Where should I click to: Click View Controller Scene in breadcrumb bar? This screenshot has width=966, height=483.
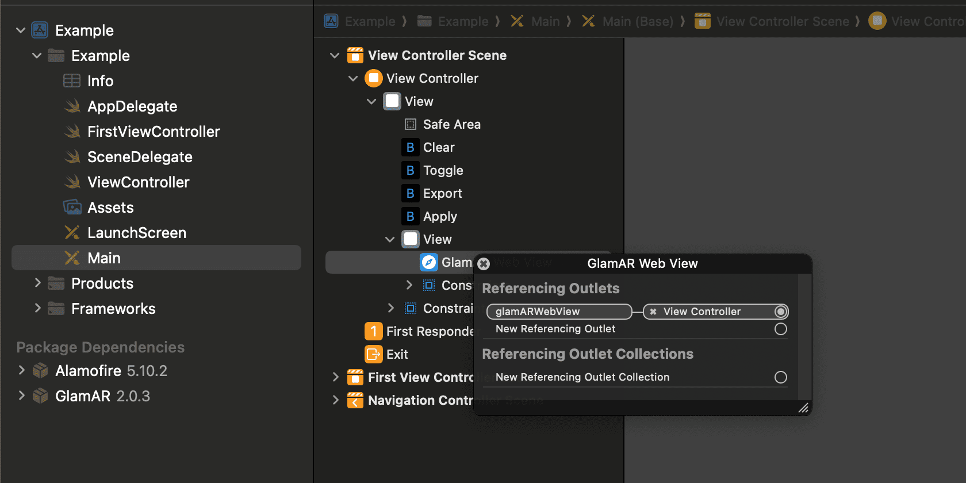click(782, 21)
